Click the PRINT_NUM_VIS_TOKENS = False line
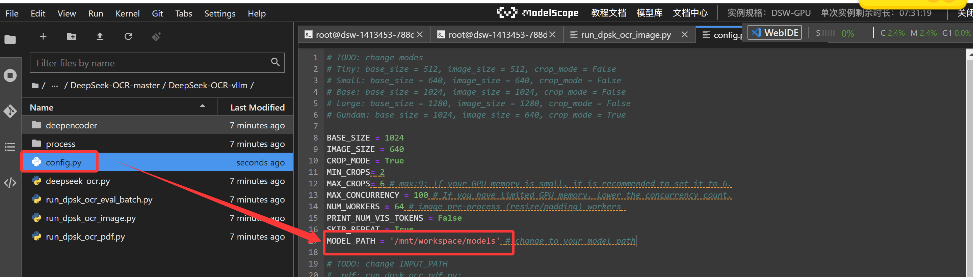 394,218
